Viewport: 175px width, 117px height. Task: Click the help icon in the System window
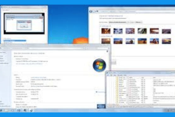[x=107, y=52]
